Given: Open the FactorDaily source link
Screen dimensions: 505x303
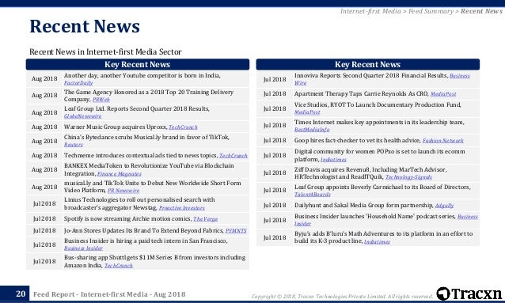Looking at the screenshot, I should 78,83.
